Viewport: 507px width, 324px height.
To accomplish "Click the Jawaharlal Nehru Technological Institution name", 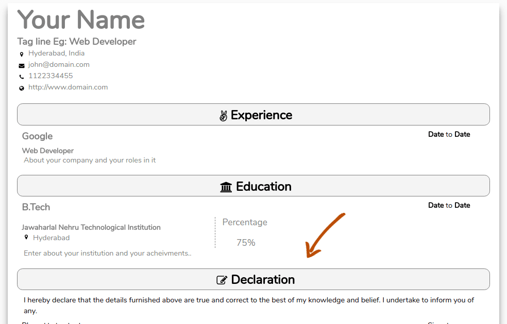I will click(x=91, y=227).
